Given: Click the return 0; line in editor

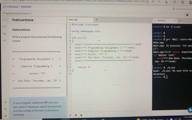Looking at the screenshot, I should point(84,67).
